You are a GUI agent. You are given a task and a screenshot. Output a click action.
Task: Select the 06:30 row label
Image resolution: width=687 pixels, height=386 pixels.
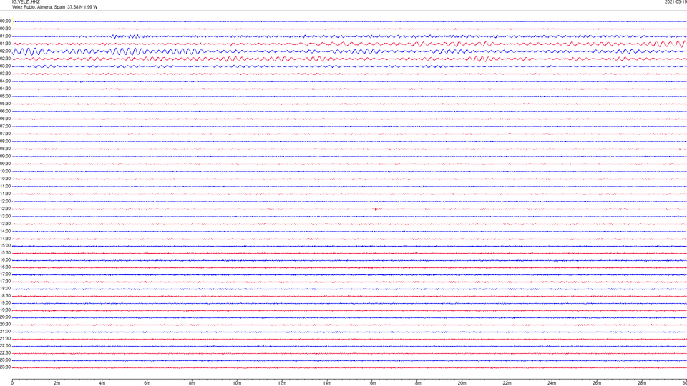tap(5, 119)
